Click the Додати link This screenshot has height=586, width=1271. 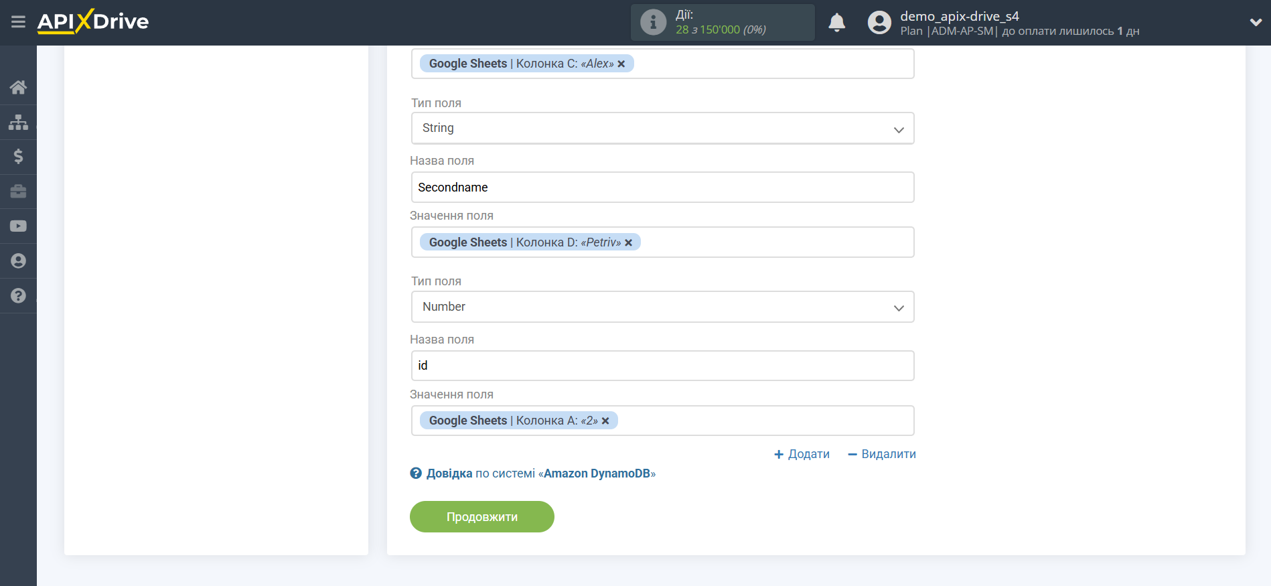pos(802,454)
